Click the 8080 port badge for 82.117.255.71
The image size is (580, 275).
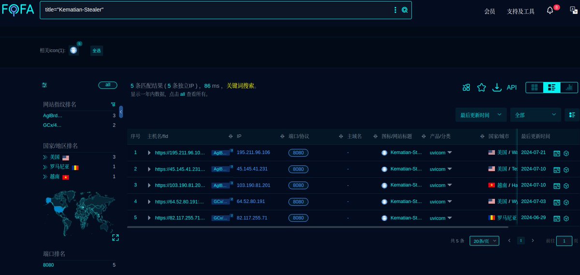pos(298,218)
